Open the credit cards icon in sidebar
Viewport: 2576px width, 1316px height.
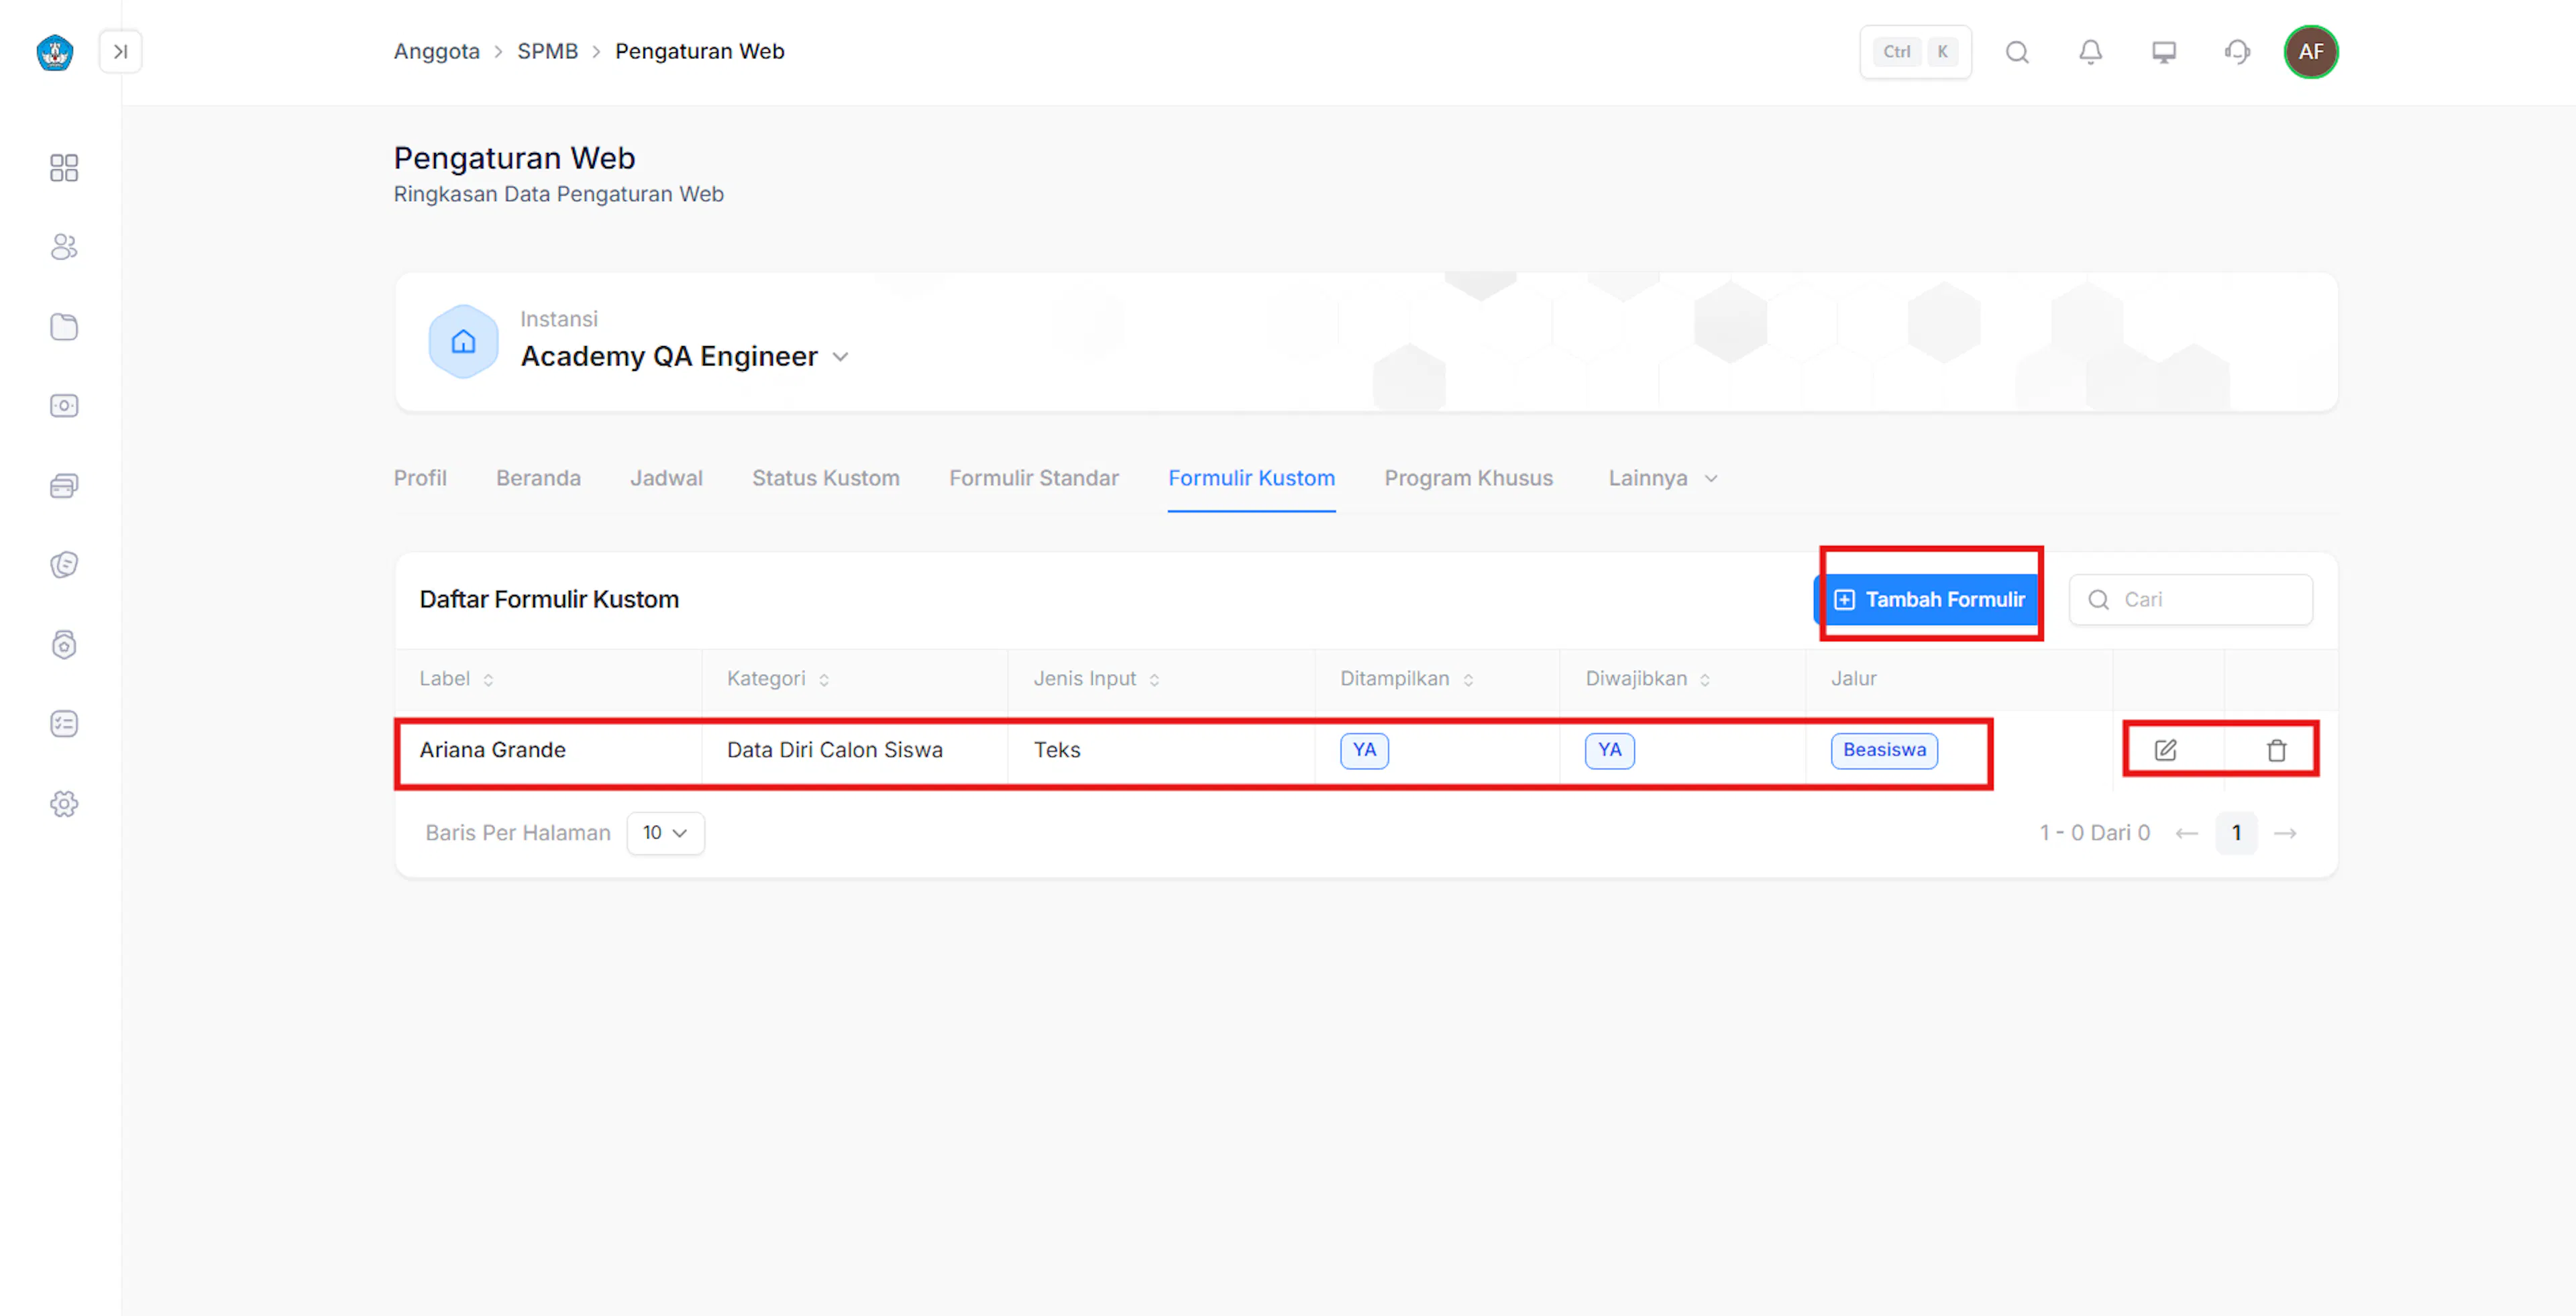64,486
